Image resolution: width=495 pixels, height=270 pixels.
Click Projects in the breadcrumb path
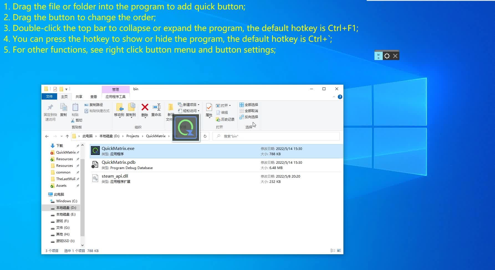coord(132,136)
